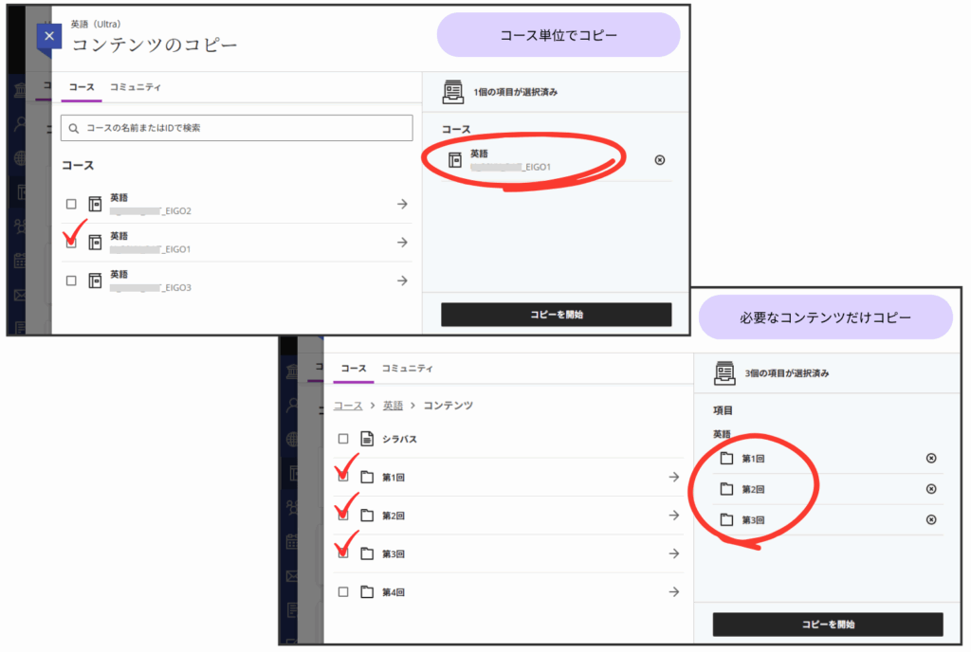
Task: Click the 第4回 folder label
Action: pyautogui.click(x=394, y=592)
